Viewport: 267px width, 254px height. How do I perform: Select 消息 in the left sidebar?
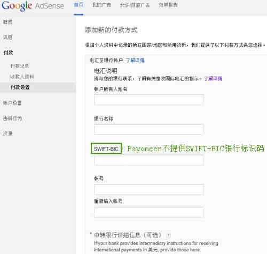click(x=7, y=37)
